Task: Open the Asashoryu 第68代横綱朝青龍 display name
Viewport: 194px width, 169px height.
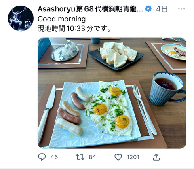Action: point(90,9)
